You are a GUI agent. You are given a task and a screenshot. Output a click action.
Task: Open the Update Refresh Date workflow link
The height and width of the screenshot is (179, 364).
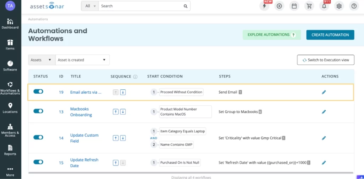tap(84, 163)
